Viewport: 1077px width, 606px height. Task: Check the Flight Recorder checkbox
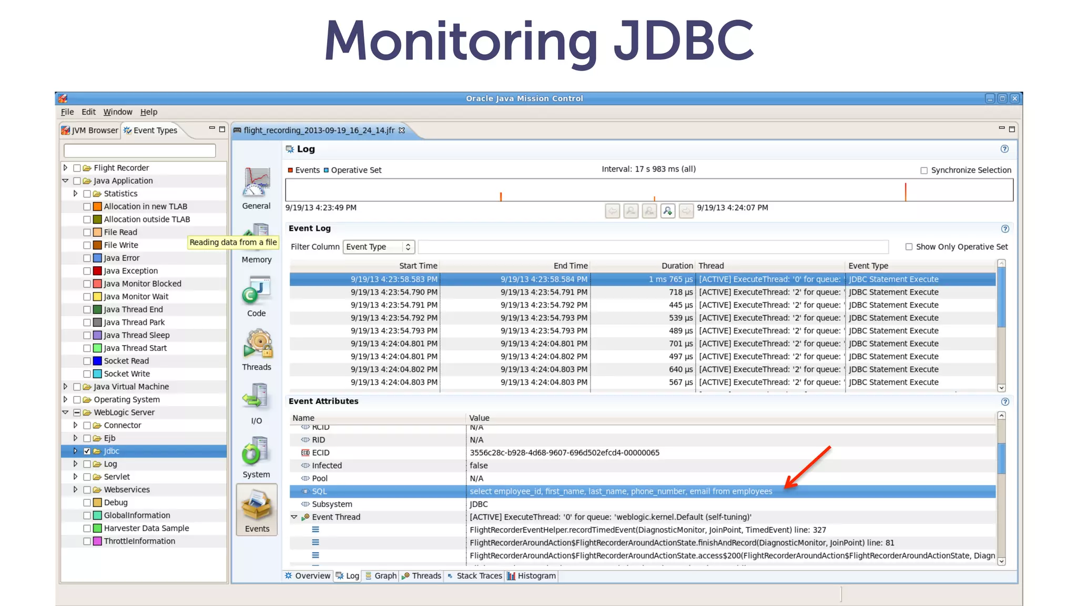[77, 168]
